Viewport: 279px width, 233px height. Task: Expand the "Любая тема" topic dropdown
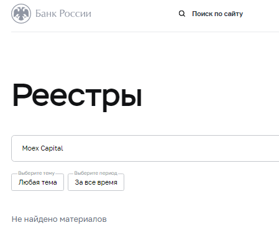click(37, 182)
